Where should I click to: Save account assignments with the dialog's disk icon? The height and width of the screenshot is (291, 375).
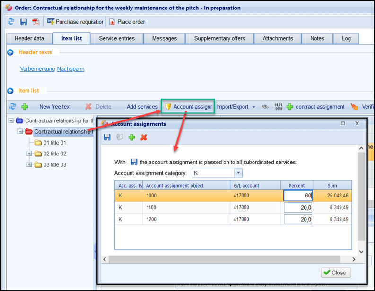point(107,137)
